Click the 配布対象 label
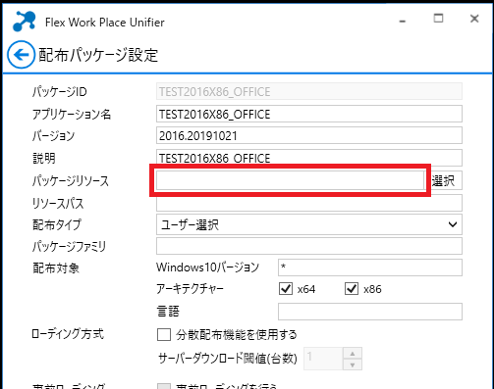494x389 pixels. click(56, 268)
